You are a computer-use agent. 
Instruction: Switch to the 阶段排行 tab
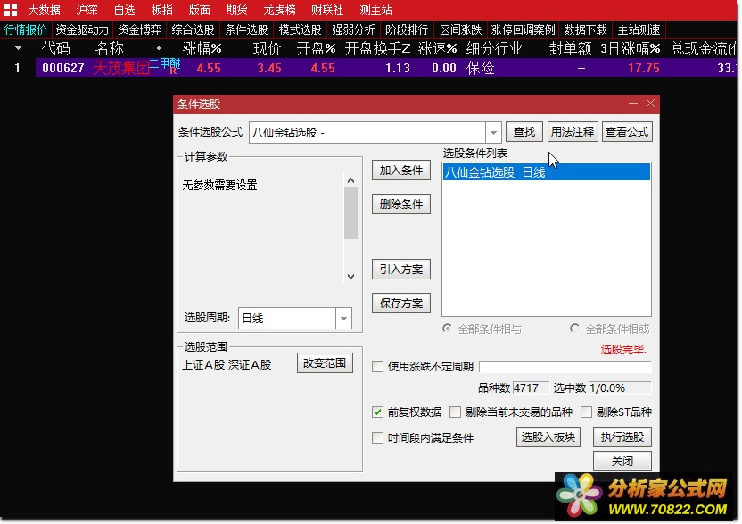407,29
